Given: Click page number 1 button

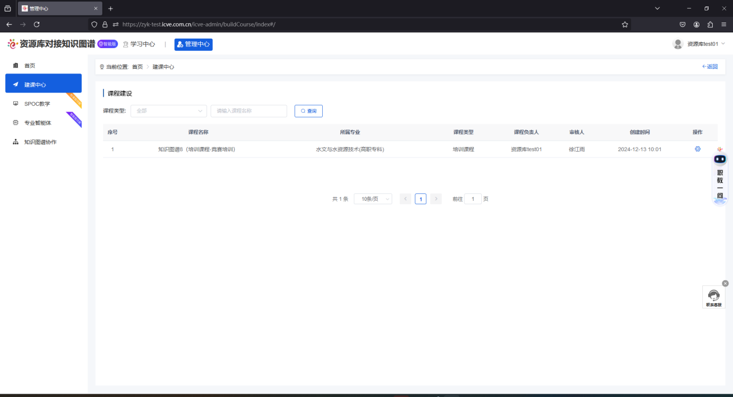Looking at the screenshot, I should 421,199.
